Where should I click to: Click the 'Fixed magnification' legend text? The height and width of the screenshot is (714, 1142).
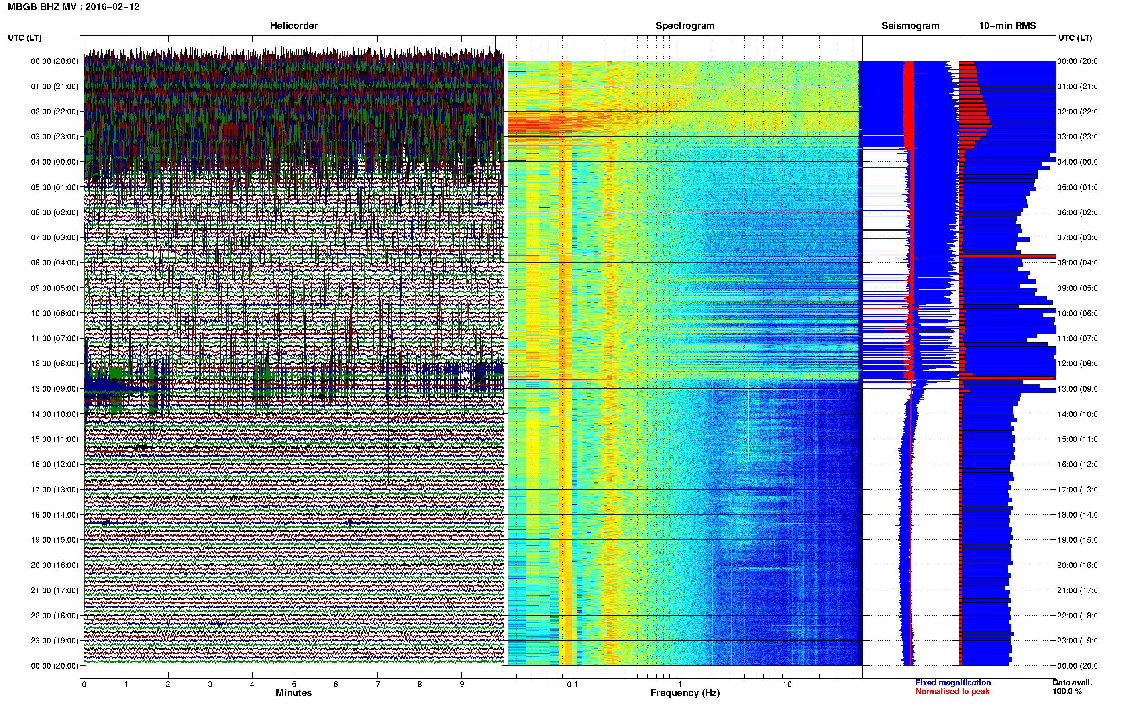(953, 683)
